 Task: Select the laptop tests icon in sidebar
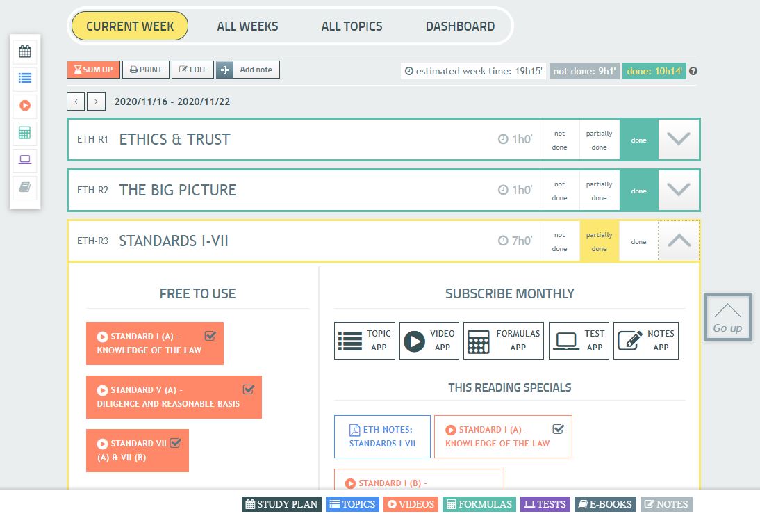[x=25, y=160]
